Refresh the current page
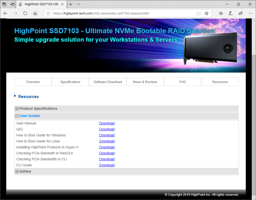Image resolution: width=256 pixels, height=200 pixels. click(x=25, y=13)
